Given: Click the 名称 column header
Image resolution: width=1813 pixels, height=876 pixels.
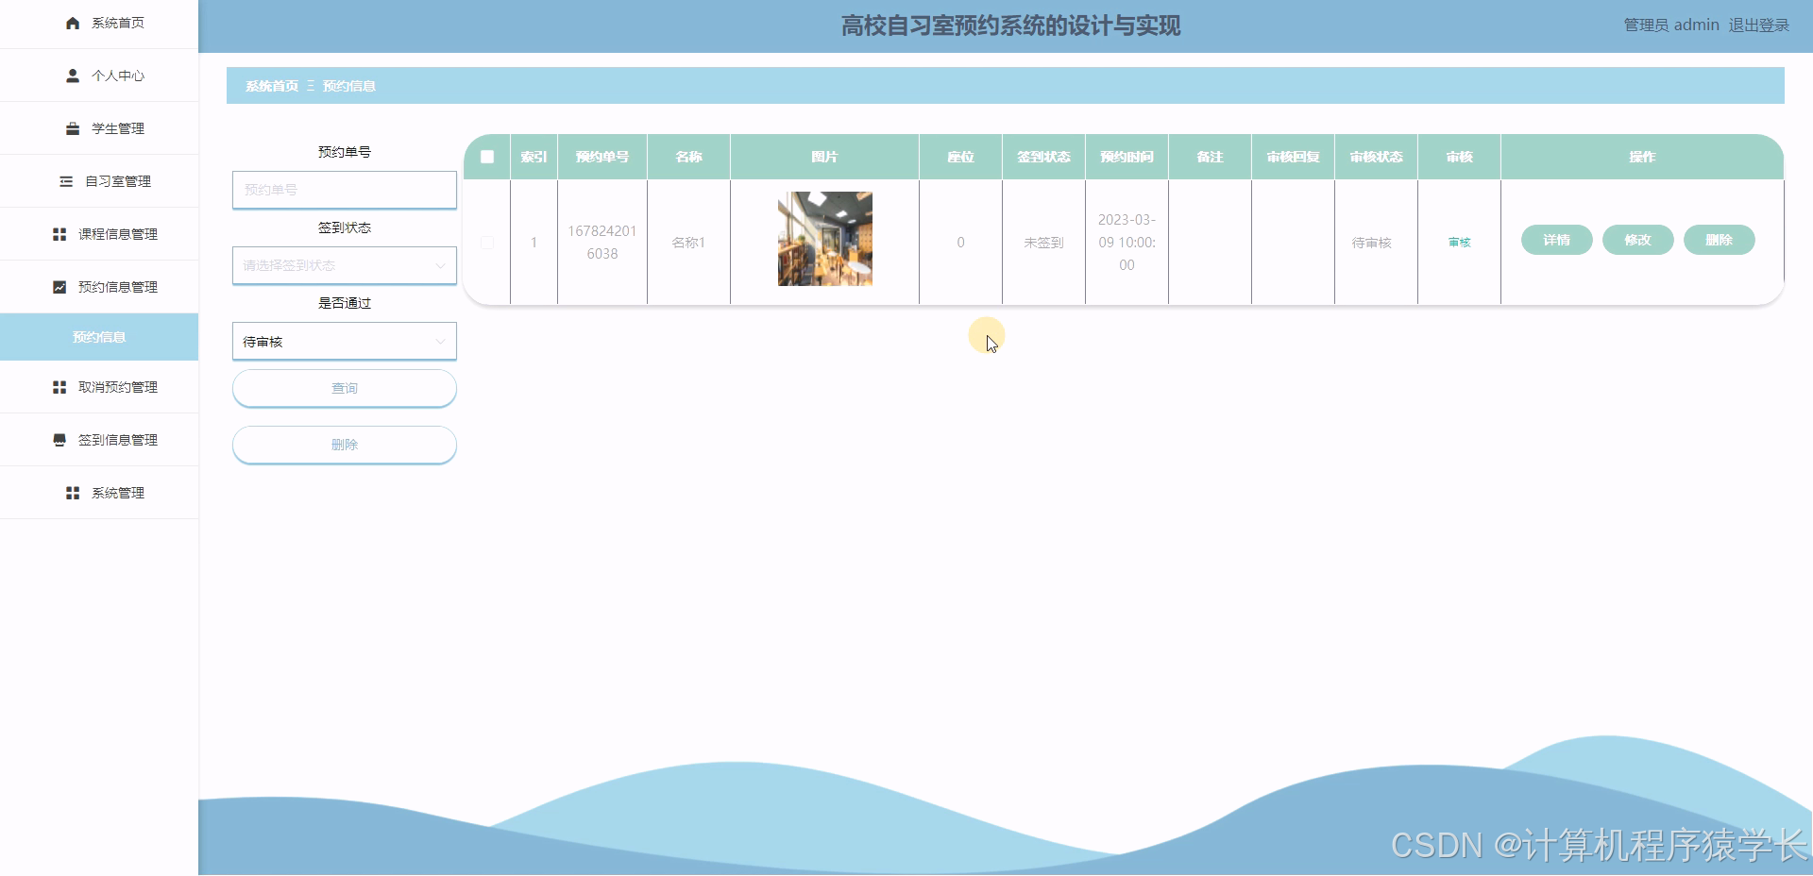Looking at the screenshot, I should pyautogui.click(x=689, y=157).
